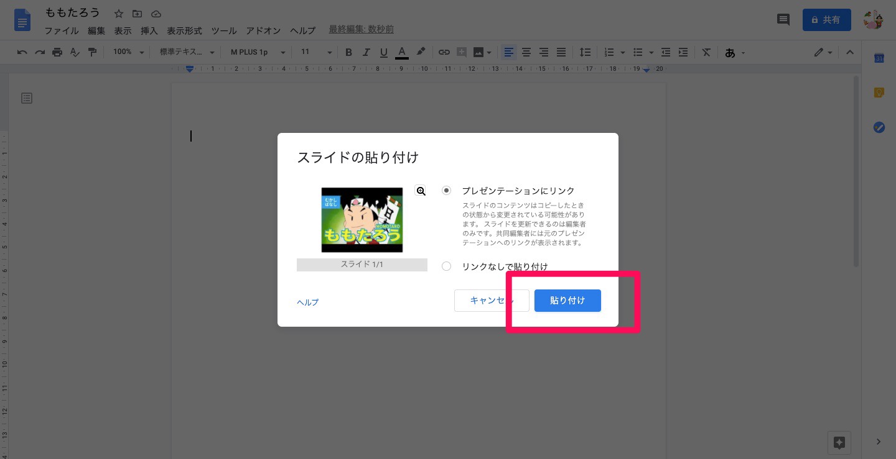
Task: Open the 編集 menu
Action: (96, 30)
